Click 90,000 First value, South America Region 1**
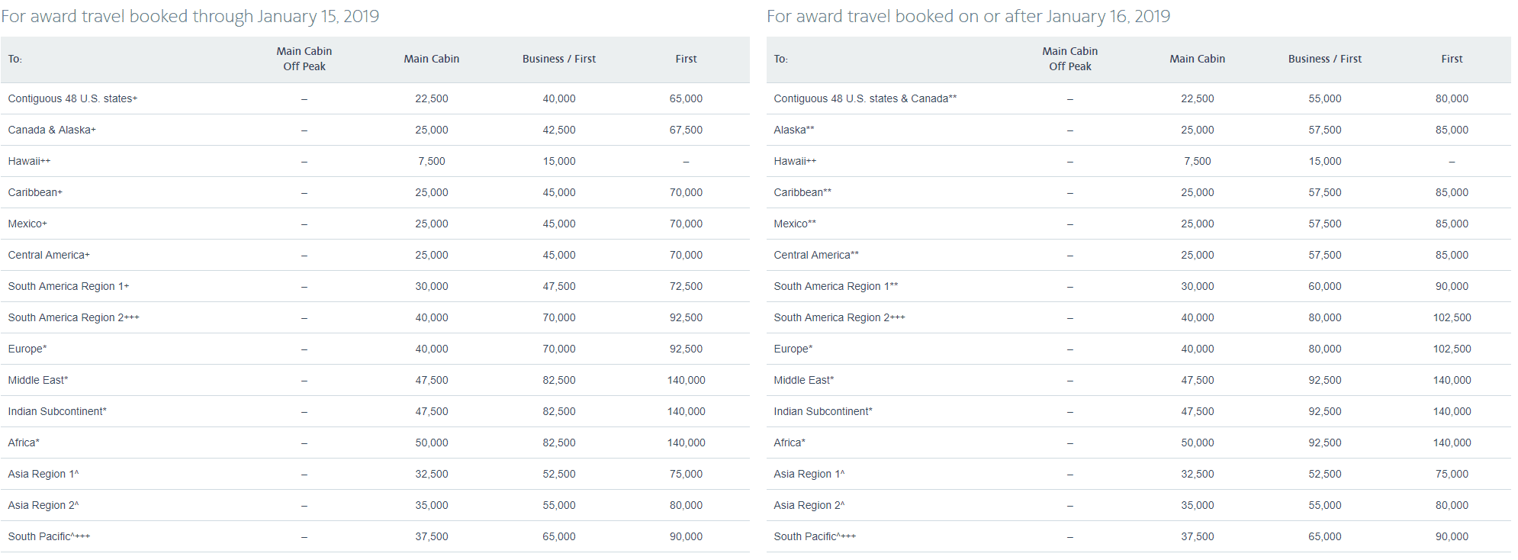1518x560 pixels. click(1452, 286)
